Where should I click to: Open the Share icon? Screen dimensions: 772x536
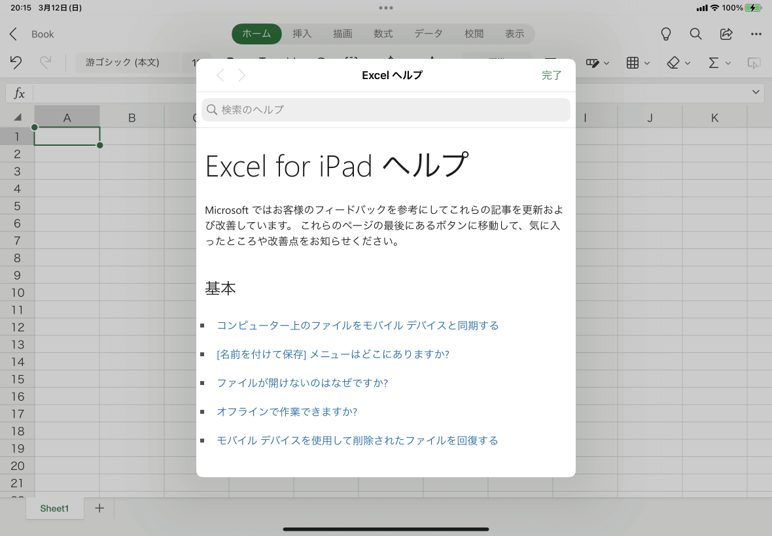click(x=726, y=34)
